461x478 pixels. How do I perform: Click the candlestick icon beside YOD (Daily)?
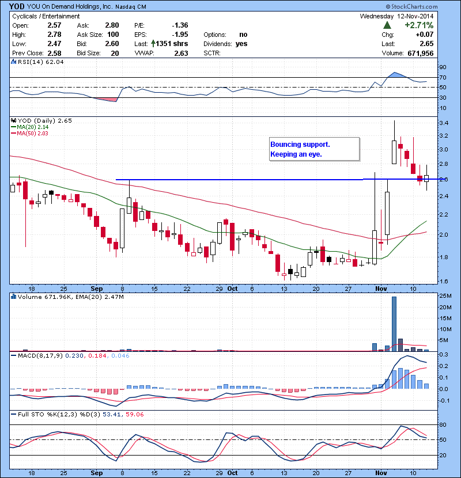tap(13, 120)
